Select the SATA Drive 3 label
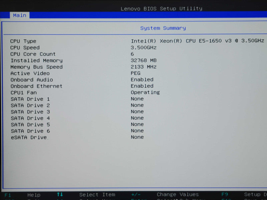This screenshot has height=200, width=267. tap(30, 112)
